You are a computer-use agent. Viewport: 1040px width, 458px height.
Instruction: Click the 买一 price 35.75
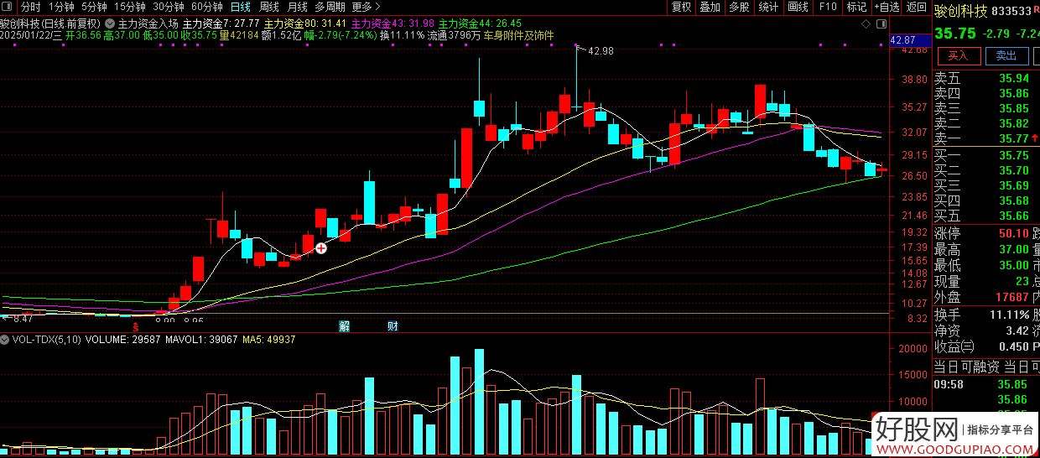click(x=1013, y=155)
